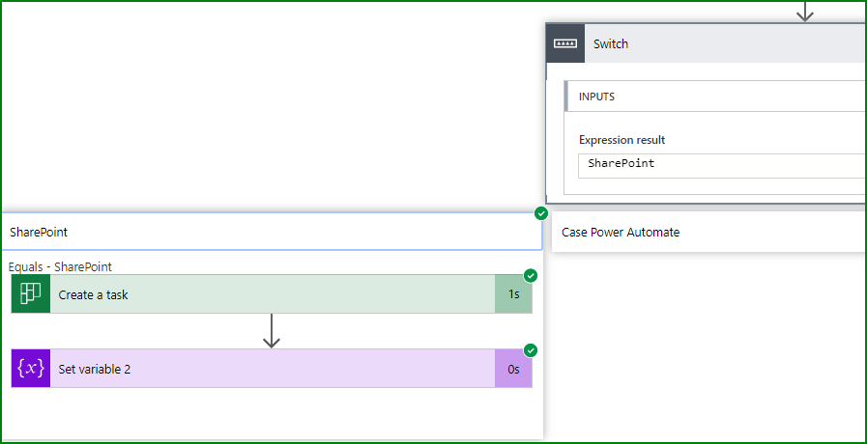The image size is (867, 444).
Task: Click the Switch action icon
Action: point(565,43)
